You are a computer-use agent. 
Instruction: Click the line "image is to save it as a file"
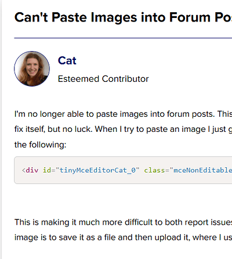click(123, 238)
